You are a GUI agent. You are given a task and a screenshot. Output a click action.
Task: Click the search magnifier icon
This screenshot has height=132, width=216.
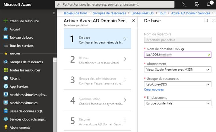click(59, 4)
